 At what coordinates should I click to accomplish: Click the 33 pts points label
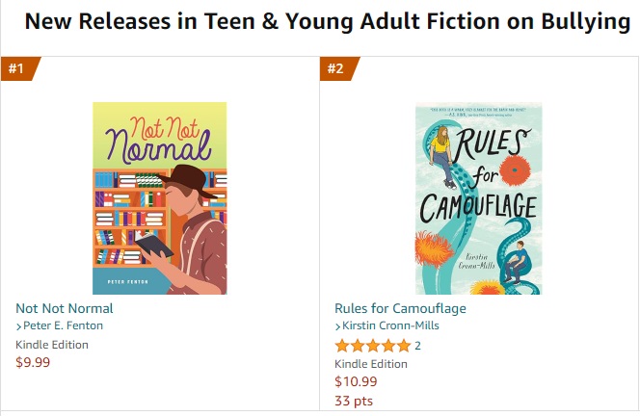354,401
